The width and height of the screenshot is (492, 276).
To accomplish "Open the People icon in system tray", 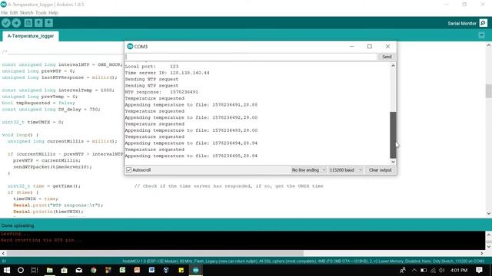I will pyautogui.click(x=403, y=270).
